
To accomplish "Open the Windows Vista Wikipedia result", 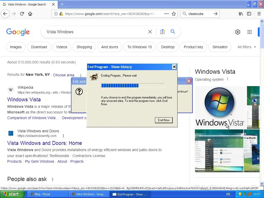I will 24,100.
